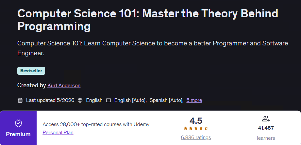Click the Premium checkmark badge icon
The height and width of the screenshot is (145, 301).
(x=18, y=123)
